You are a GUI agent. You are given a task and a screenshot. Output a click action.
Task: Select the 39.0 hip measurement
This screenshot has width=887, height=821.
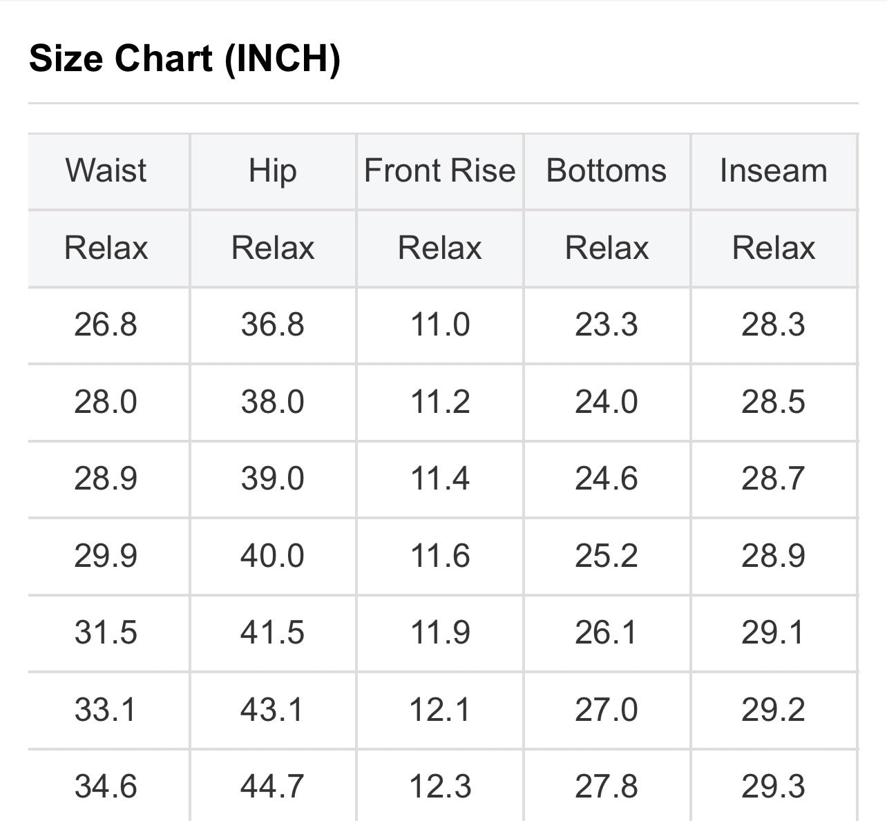(272, 479)
